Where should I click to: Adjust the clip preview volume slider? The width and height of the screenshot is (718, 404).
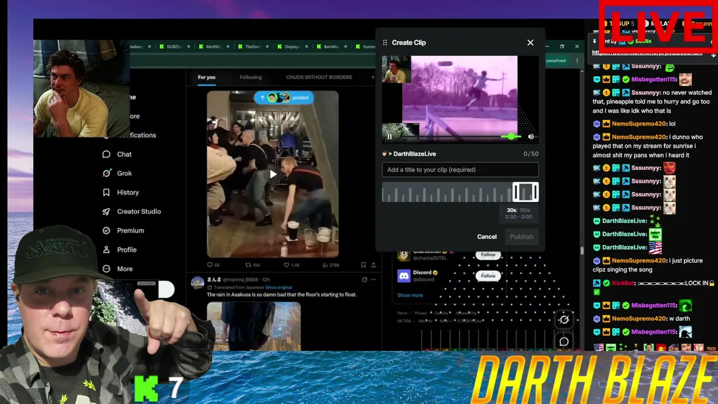coord(511,136)
